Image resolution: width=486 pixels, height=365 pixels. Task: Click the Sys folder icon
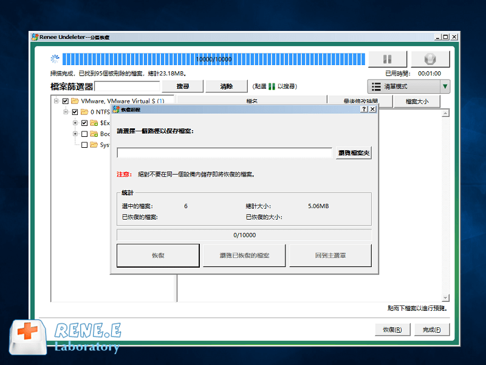(x=94, y=145)
